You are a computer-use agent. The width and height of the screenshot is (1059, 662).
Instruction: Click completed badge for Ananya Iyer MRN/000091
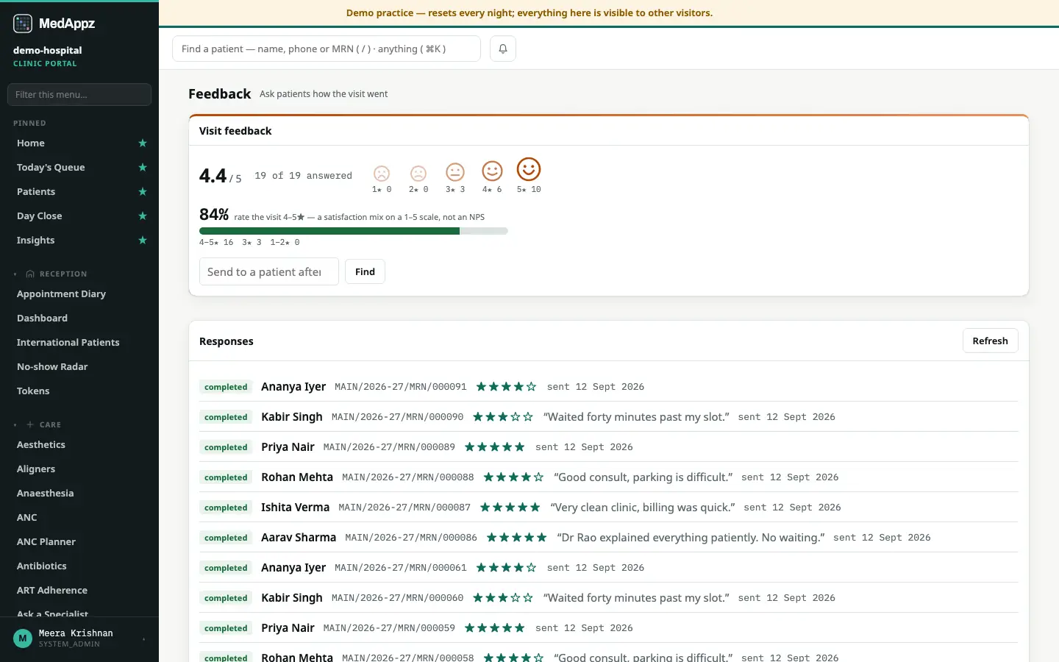tap(226, 387)
